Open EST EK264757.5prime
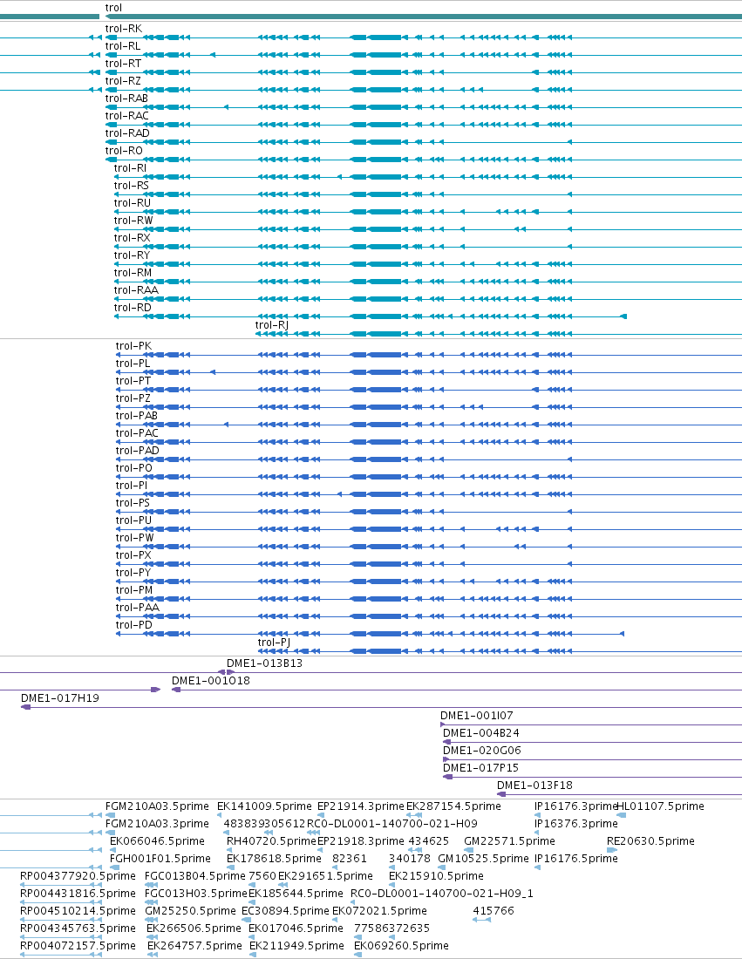The image size is (742, 959). click(x=194, y=946)
